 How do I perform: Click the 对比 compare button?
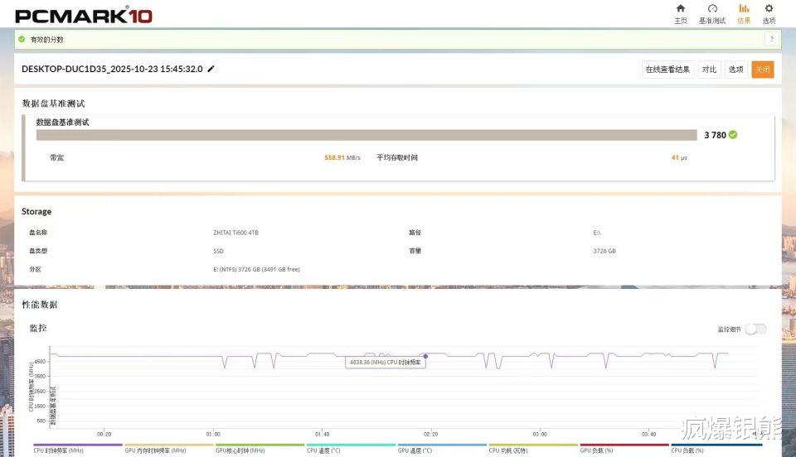point(709,70)
